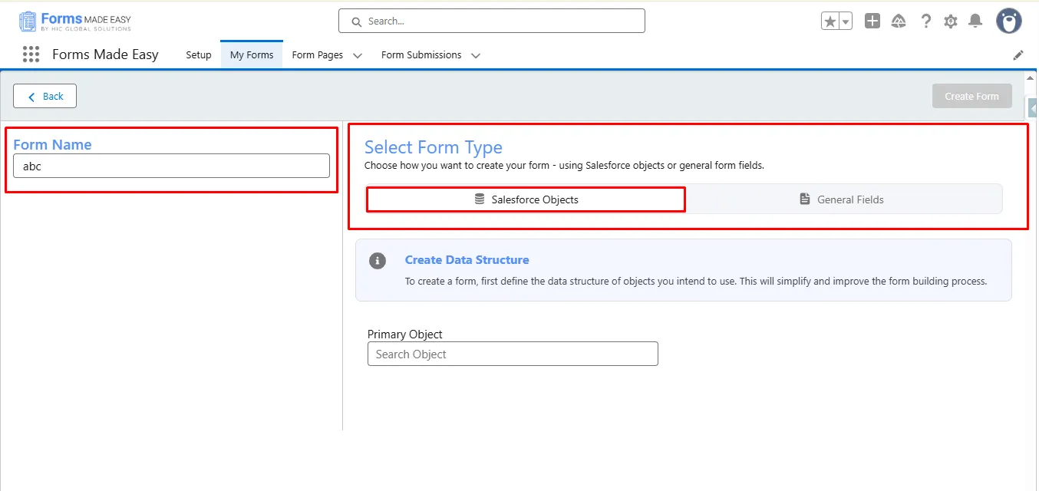
Task: Click the favorites star icon
Action: 830,21
